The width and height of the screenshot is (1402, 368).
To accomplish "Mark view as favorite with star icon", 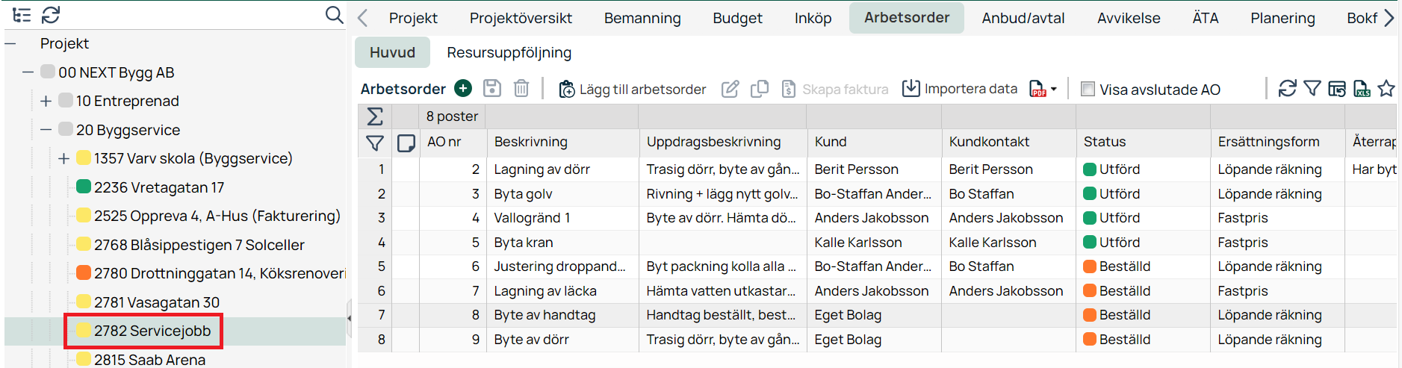I will coord(1386,89).
